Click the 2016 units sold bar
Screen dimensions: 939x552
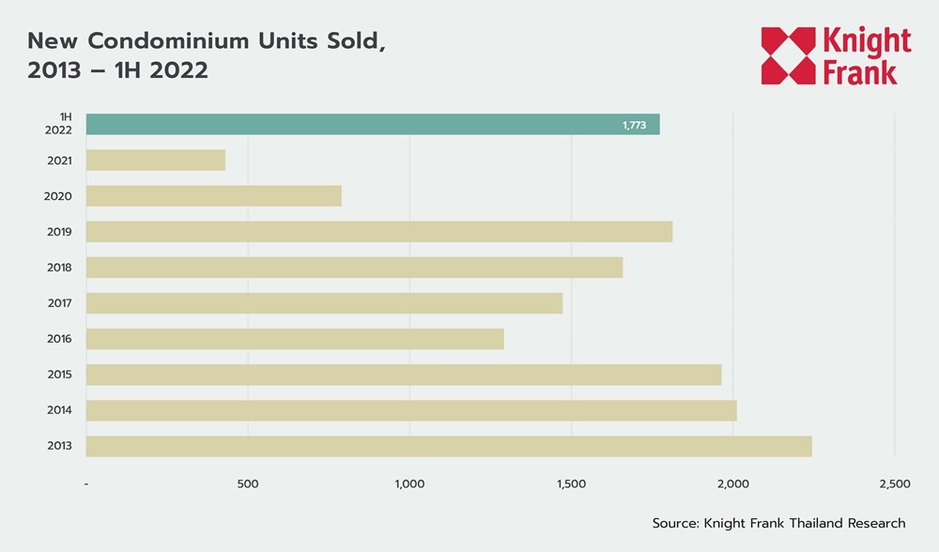[x=295, y=339]
